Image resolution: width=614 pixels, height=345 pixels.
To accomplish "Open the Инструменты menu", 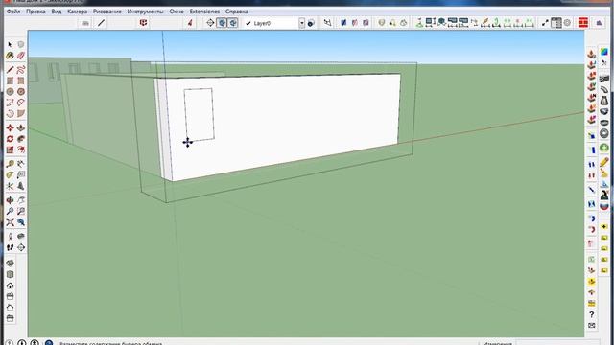I will tap(145, 11).
